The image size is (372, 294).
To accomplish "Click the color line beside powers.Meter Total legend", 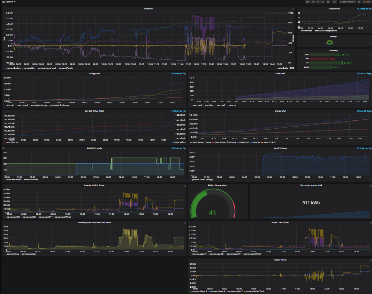I will click(245, 292).
